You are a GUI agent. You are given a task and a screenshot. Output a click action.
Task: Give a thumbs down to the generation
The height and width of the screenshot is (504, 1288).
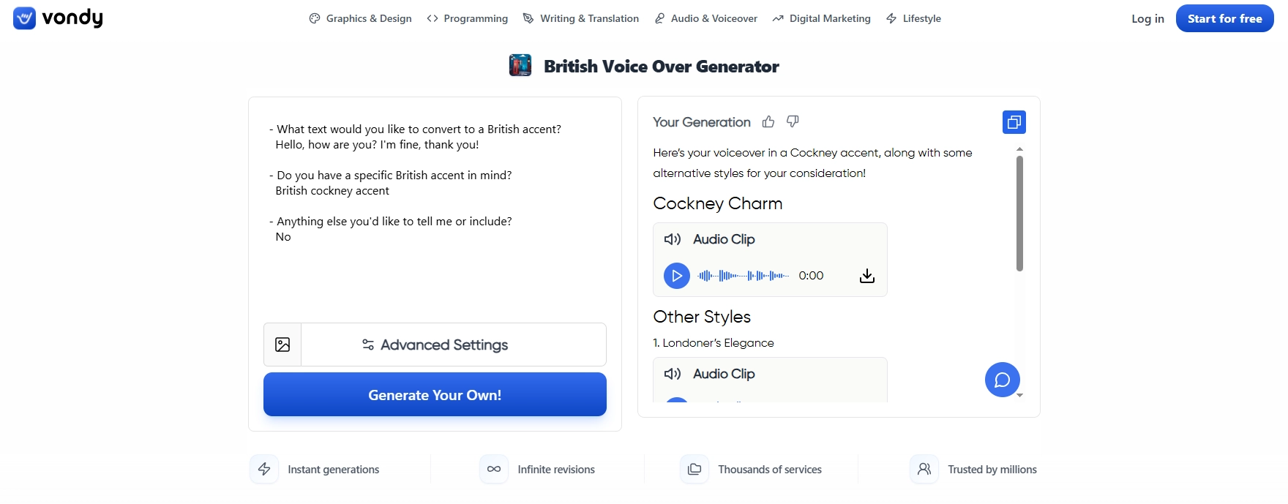tap(792, 121)
